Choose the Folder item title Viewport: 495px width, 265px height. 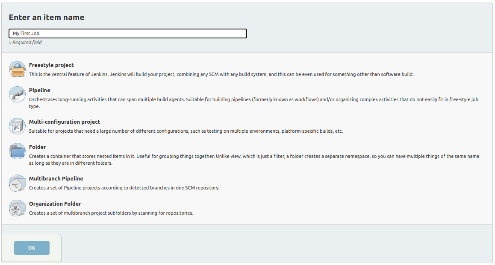tap(37, 147)
